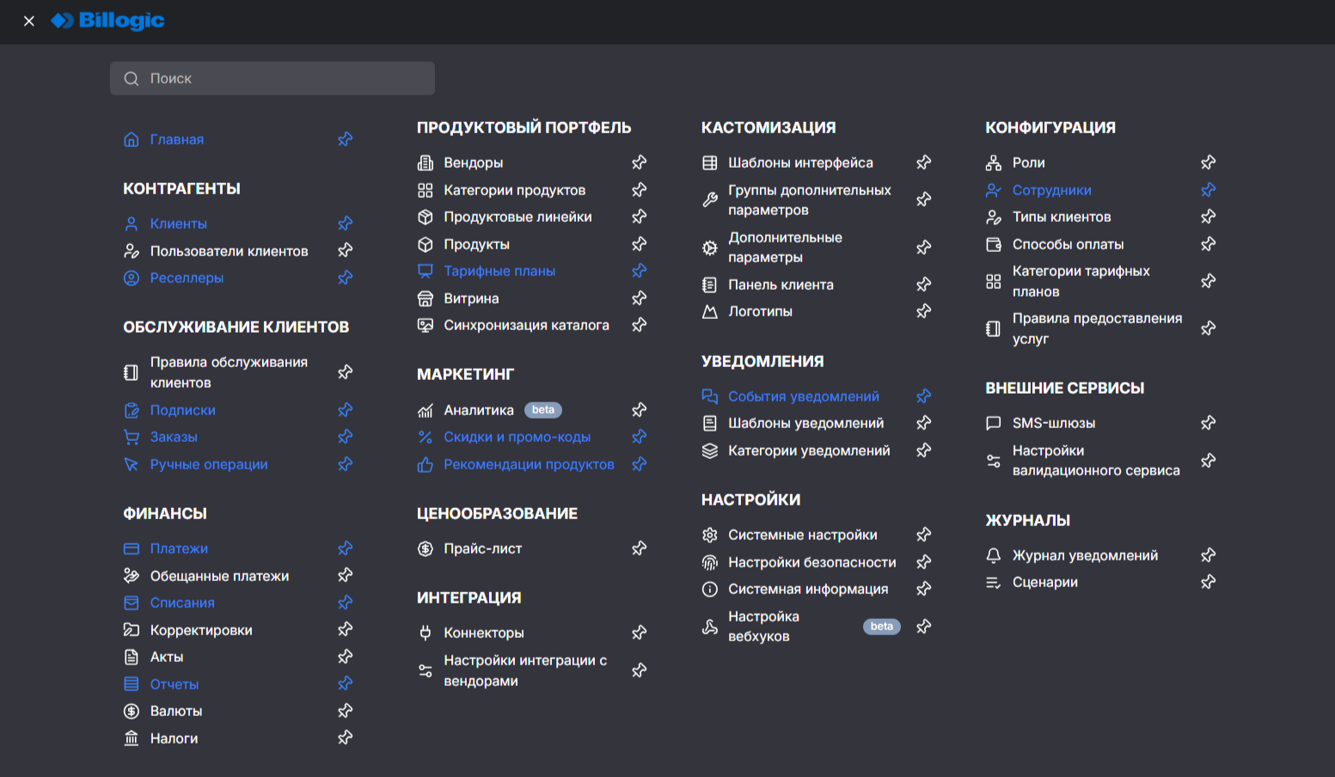Viewport: 1335px width, 777px height.
Task: Click the Billogic logo
Action: tap(107, 21)
